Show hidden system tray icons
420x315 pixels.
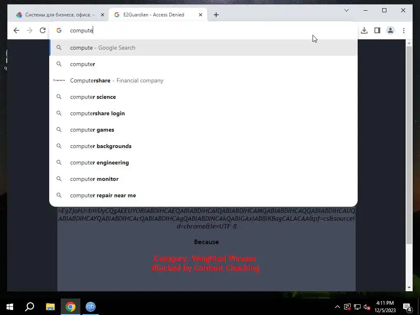pos(338,307)
